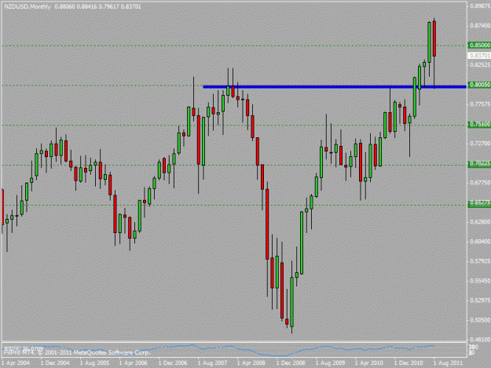
Task: Click the latest red candle near 0.87400
Action: (x=434, y=38)
